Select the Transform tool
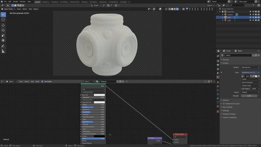Image resolution: width=261 pixels, height=147 pixels. [3, 40]
